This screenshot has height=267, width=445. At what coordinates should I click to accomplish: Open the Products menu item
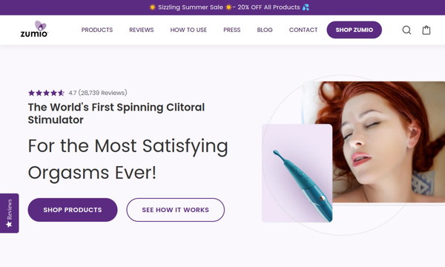coord(97,30)
